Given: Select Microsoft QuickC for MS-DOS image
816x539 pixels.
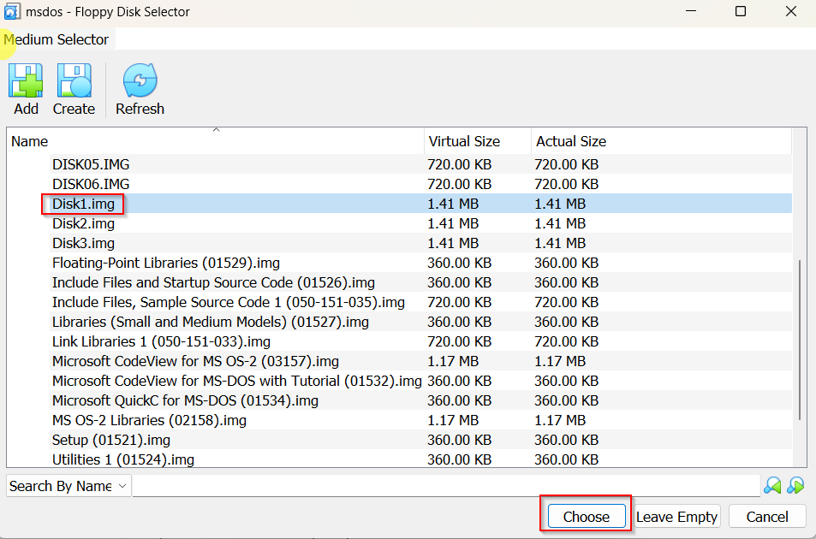Looking at the screenshot, I should (185, 400).
